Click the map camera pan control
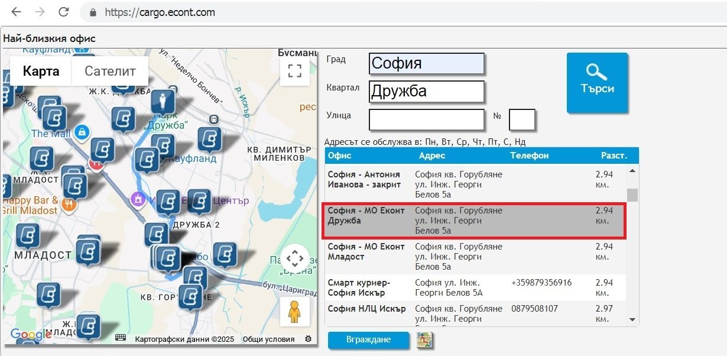727x356 pixels. pyautogui.click(x=294, y=258)
